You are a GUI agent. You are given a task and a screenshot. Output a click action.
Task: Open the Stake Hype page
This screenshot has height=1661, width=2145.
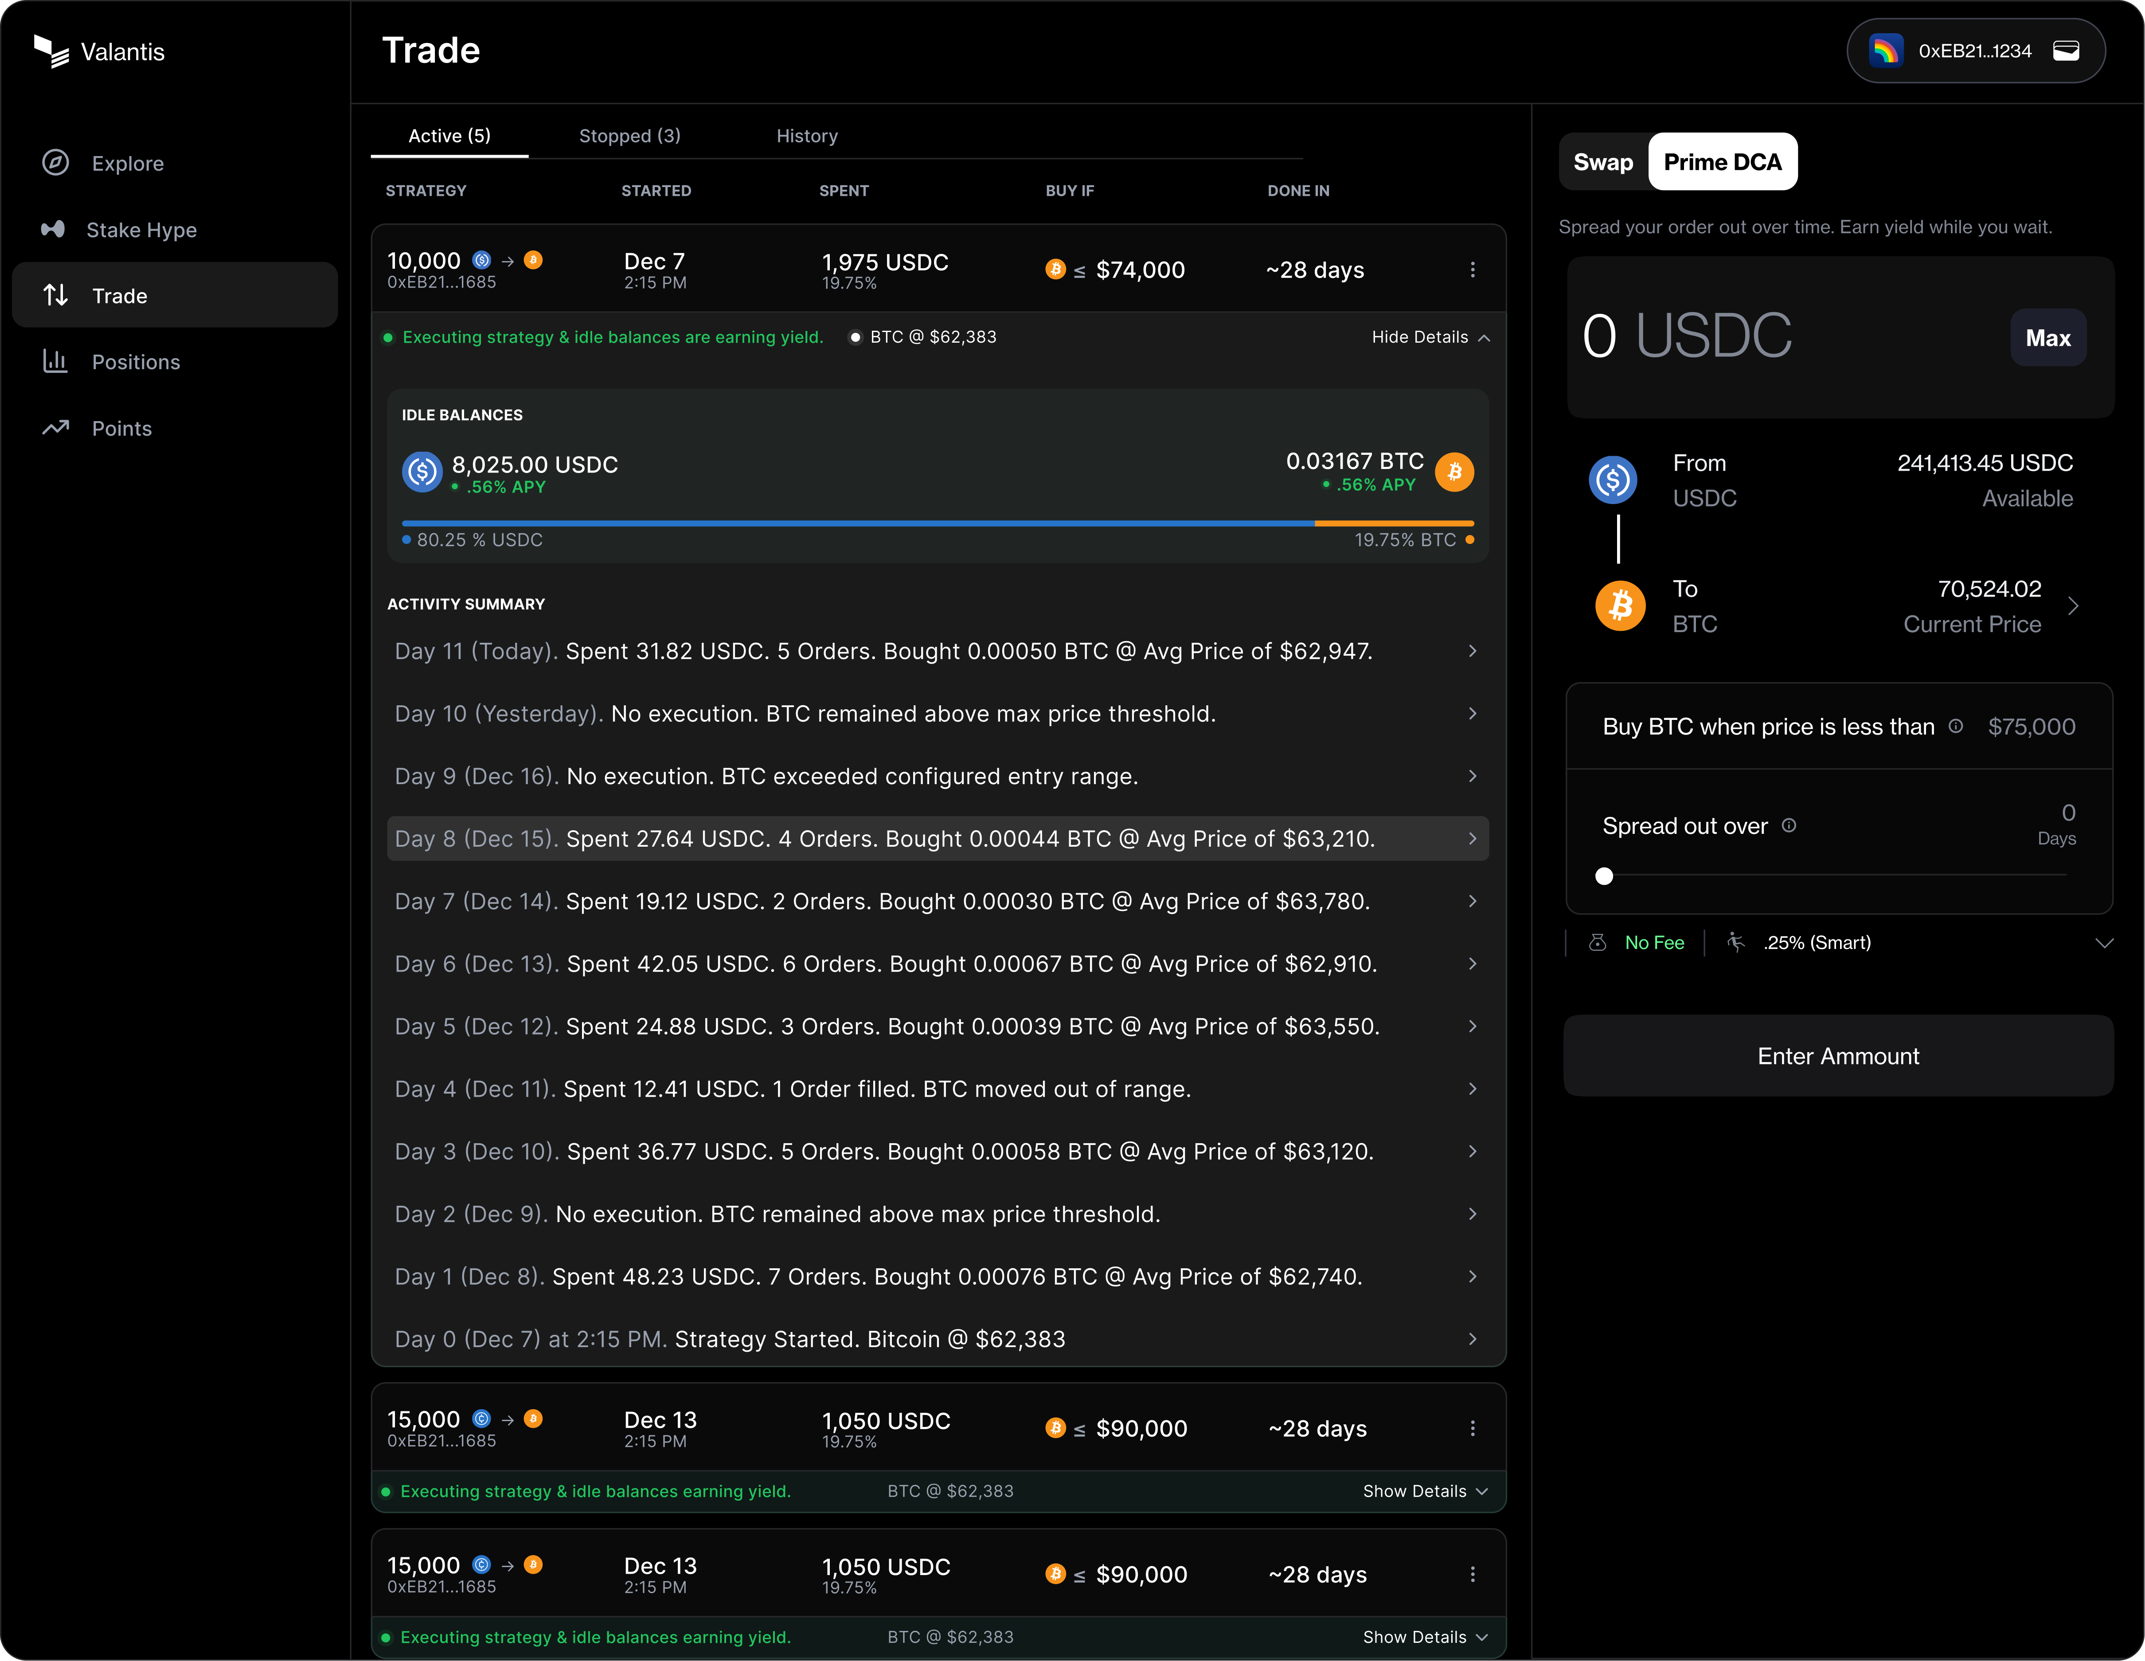pos(174,230)
